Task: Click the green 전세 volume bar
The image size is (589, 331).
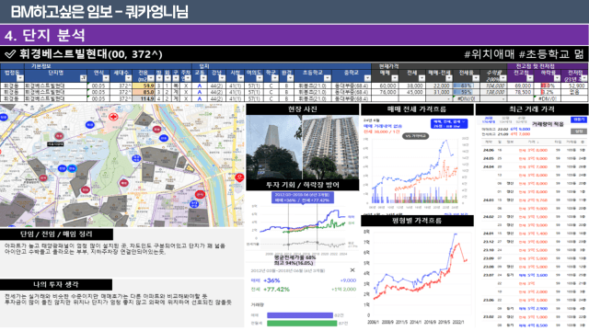Action: coord(302,323)
